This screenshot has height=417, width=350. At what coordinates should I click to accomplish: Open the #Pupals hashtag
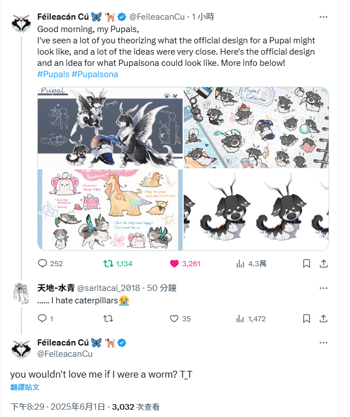[54, 74]
